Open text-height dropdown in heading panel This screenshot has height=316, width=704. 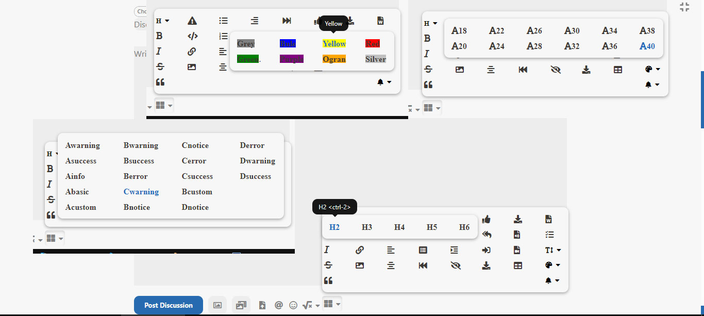pyautogui.click(x=552, y=250)
